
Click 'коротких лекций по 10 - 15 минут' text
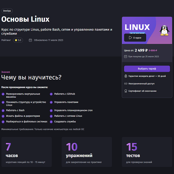[x=25, y=162]
